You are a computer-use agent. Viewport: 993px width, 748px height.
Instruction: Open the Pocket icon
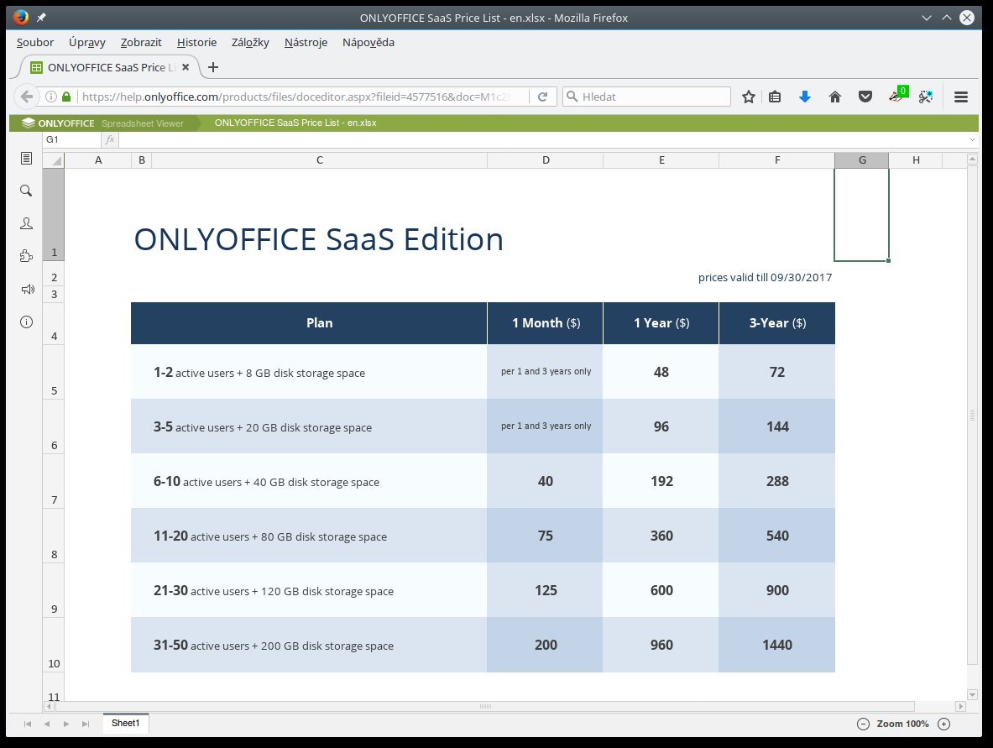[x=865, y=97]
